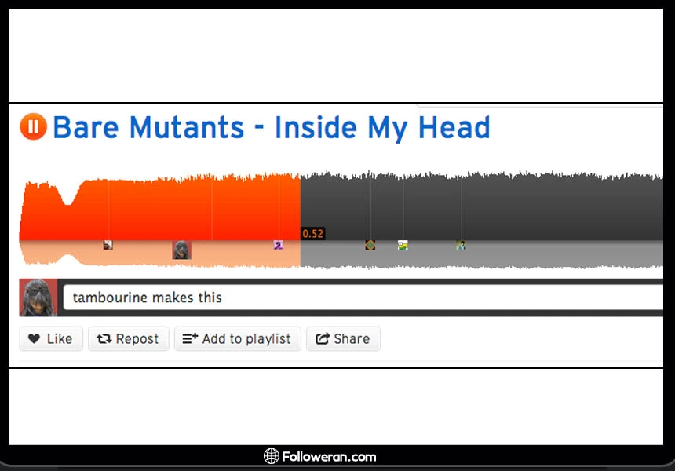Click your dog profile avatar beside the comment box
This screenshot has height=471, width=675.
coord(38,298)
